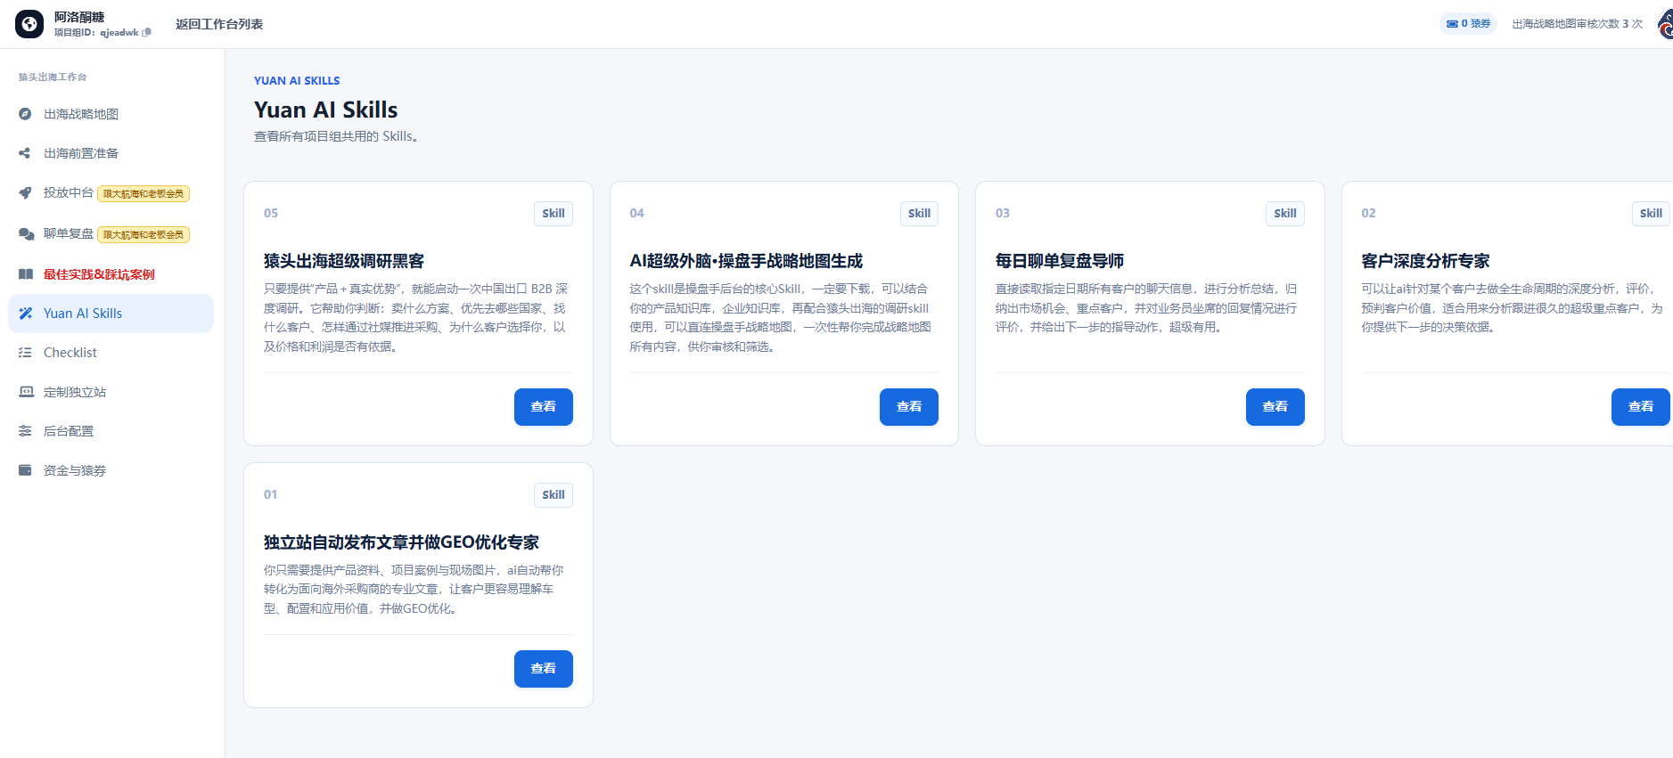Open 资金与猿券 page
This screenshot has height=758, width=1673.
click(x=111, y=470)
